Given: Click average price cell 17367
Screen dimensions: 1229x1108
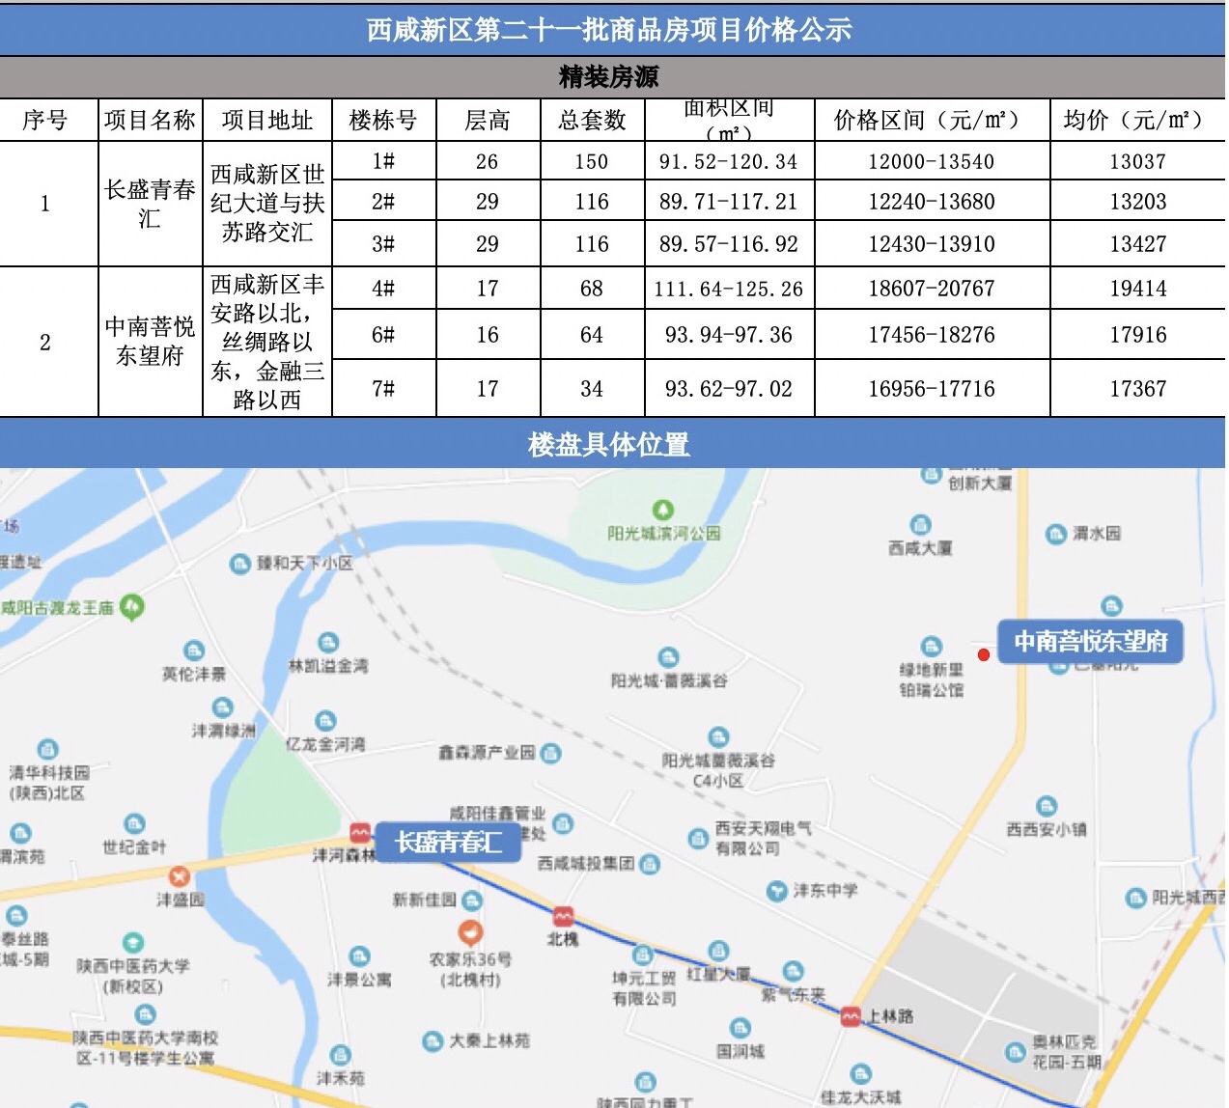Looking at the screenshot, I should point(1138,389).
